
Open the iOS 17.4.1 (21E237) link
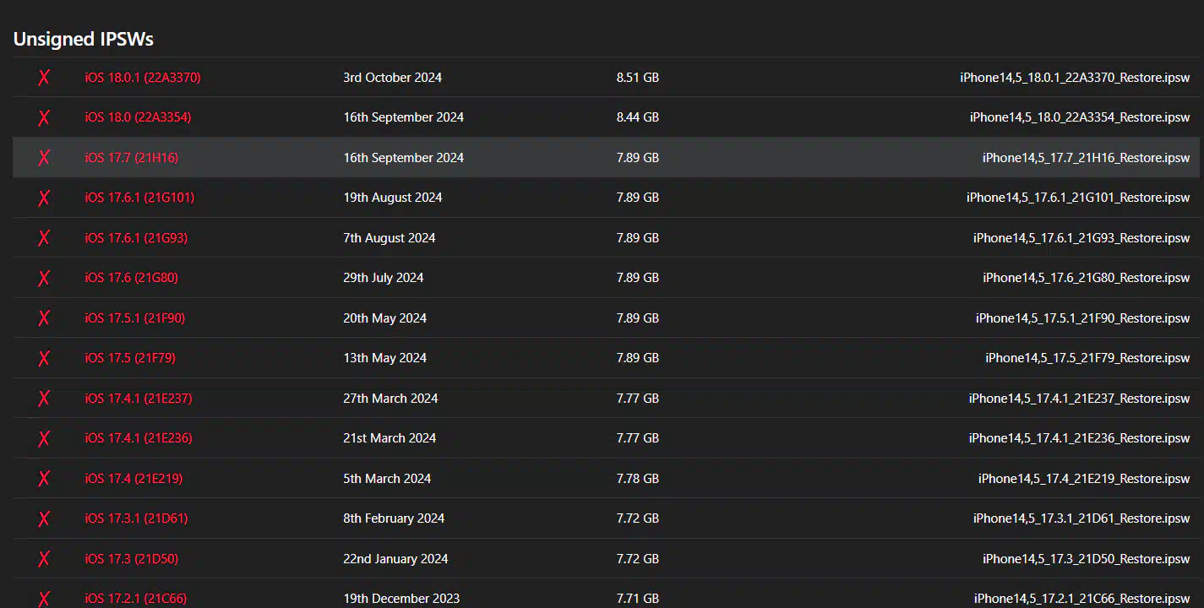click(x=139, y=399)
